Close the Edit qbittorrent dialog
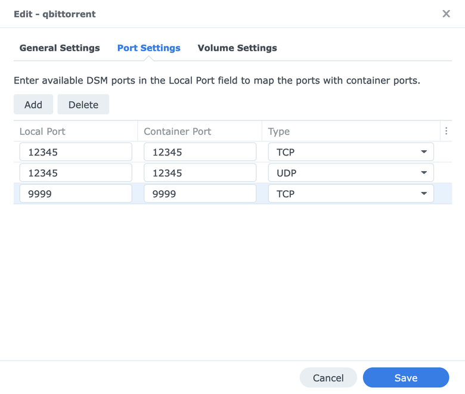 click(x=446, y=14)
